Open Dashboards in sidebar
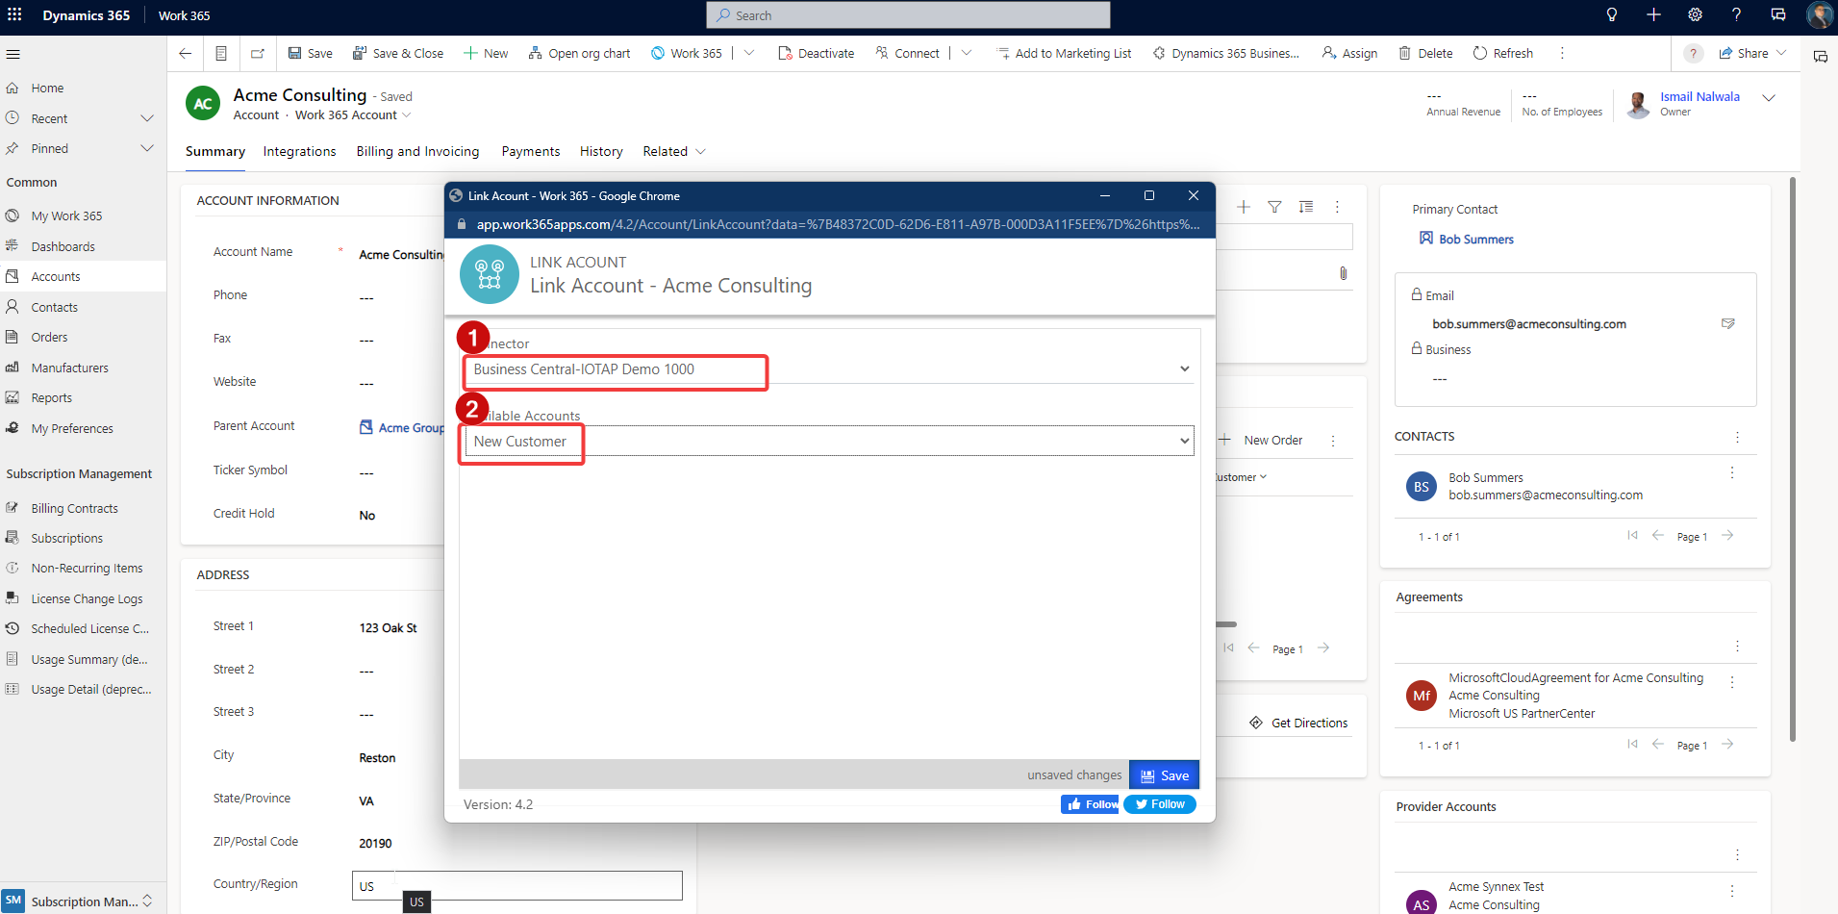Viewport: 1838px width, 914px height. (83, 246)
